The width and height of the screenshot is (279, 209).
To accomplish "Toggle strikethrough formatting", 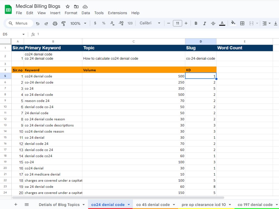I will tap(213, 23).
